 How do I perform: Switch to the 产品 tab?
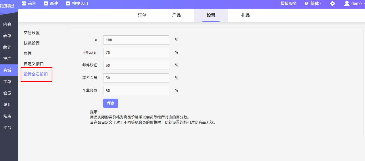click(x=176, y=15)
